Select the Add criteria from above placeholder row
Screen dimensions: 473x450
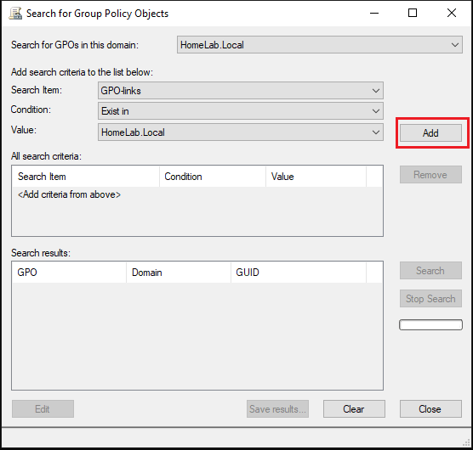pos(69,194)
